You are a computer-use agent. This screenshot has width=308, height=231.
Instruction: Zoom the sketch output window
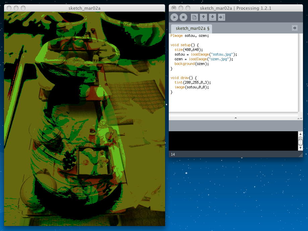coord(23,8)
